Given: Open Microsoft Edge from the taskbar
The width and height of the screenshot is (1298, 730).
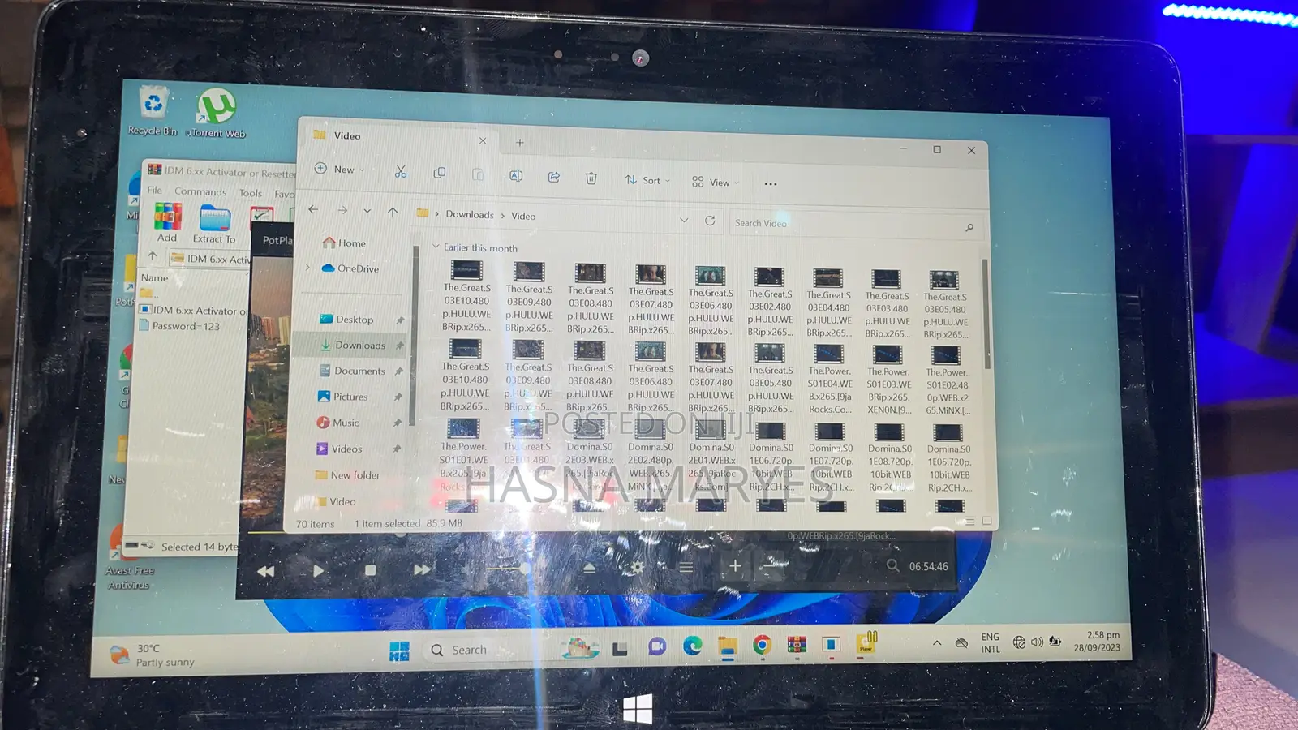Looking at the screenshot, I should [x=693, y=646].
